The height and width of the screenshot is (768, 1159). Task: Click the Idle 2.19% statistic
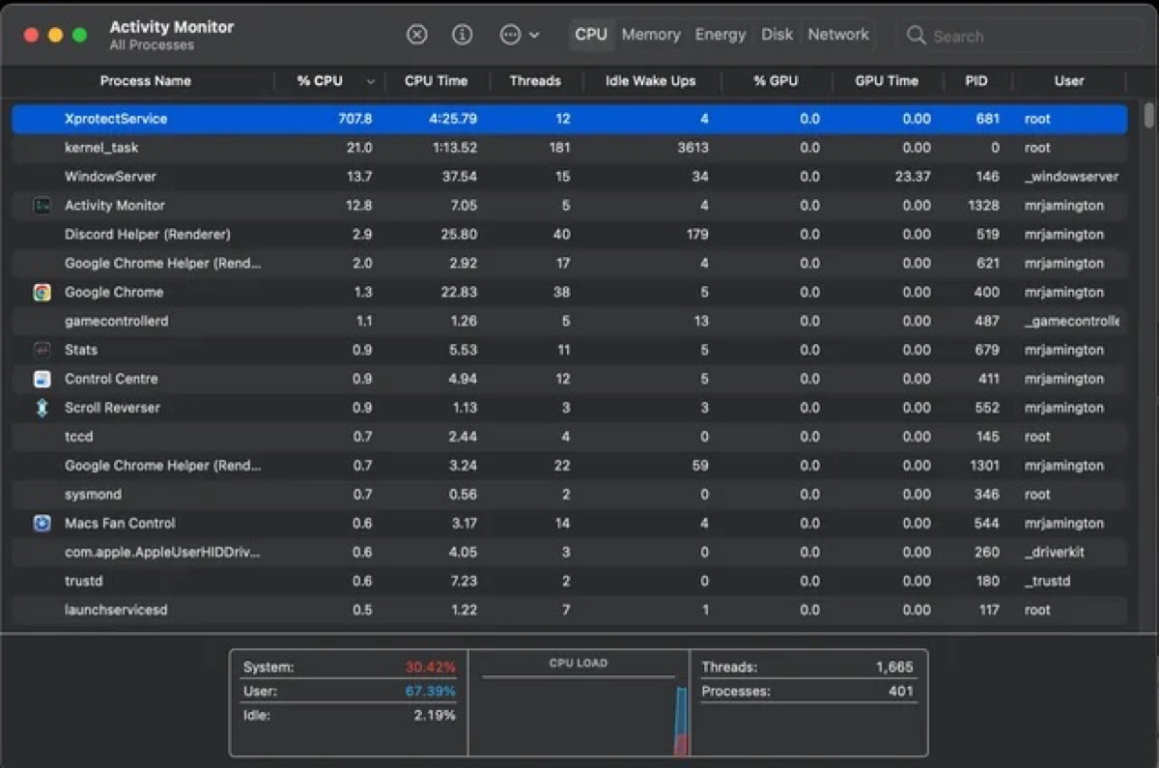(349, 716)
